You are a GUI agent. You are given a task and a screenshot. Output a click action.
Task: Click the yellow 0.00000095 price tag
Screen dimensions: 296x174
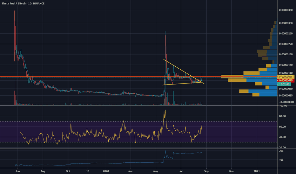click(x=286, y=77)
